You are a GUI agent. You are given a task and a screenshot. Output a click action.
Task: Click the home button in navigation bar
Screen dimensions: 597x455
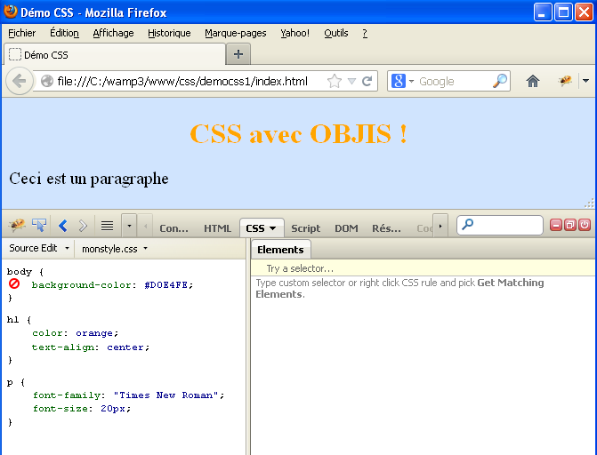[x=533, y=81]
